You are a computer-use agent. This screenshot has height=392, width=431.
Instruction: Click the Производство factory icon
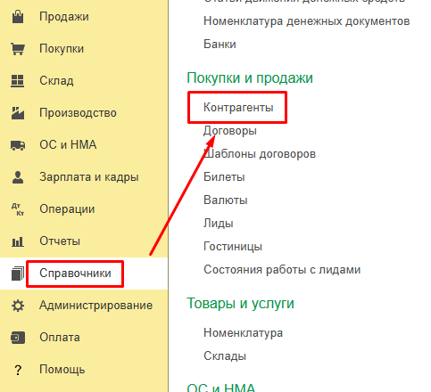pos(18,113)
